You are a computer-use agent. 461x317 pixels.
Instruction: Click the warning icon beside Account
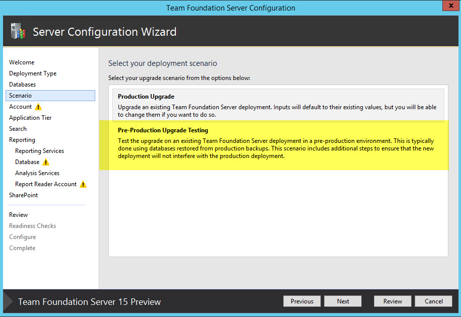[x=38, y=107]
